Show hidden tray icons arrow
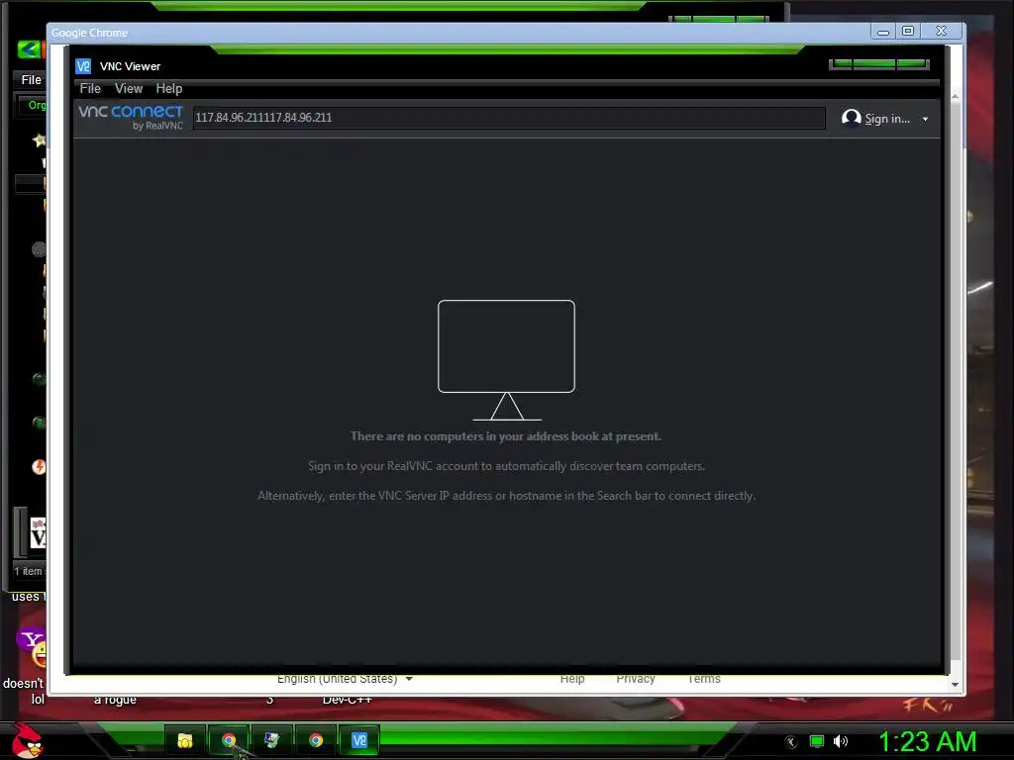Screen dimensions: 1014x760 791,742
